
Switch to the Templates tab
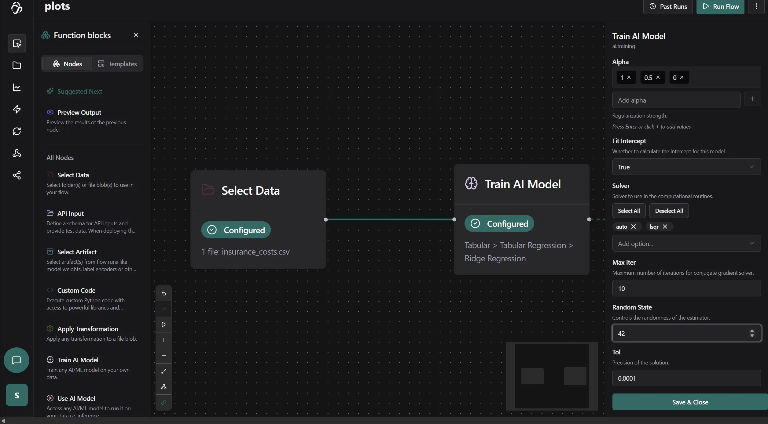click(x=117, y=64)
